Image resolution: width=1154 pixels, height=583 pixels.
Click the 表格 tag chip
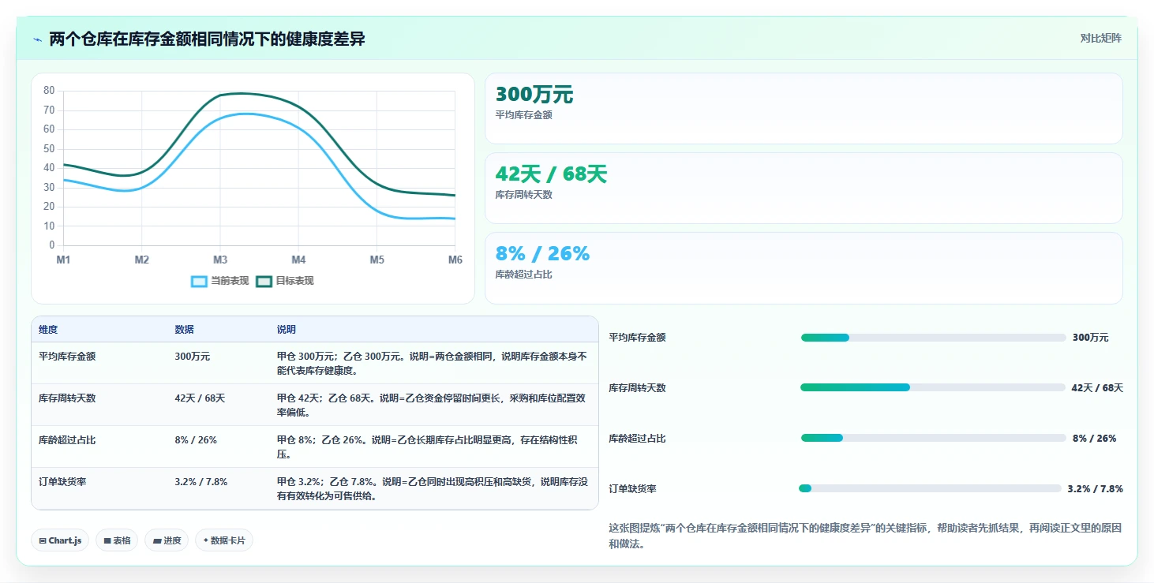[117, 540]
